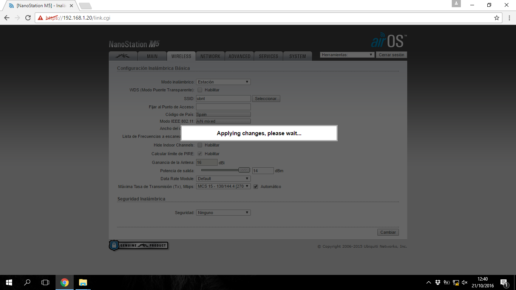Expand Máxima Tasa de Transmisión dropdown
This screenshot has width=516, height=290.
tap(223, 187)
